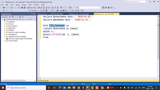This screenshot has width=160, height=90.
Task: Click the Refresh icon in Object Explorer
Action: pyautogui.click(x=20, y=17)
